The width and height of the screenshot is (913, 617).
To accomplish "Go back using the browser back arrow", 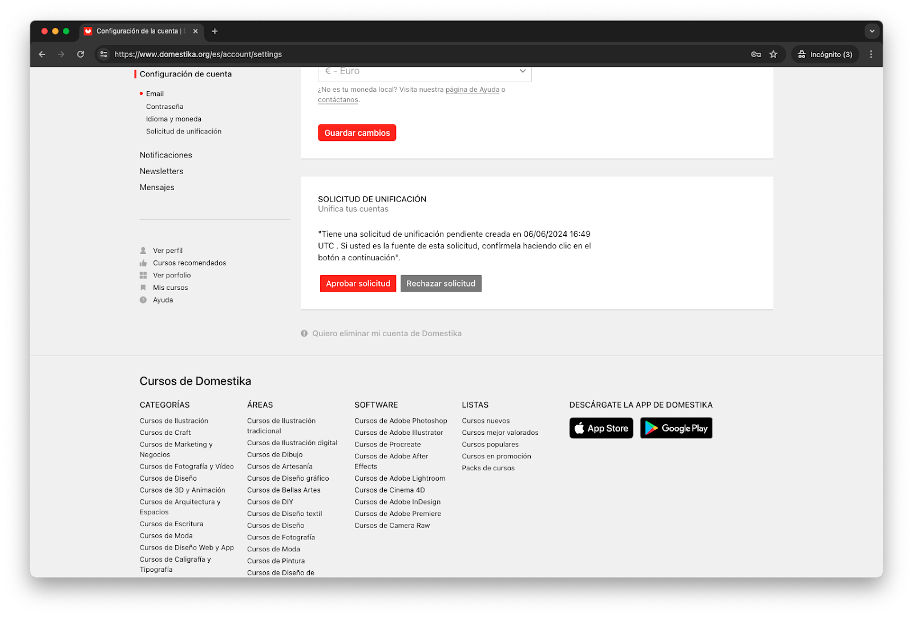I will [x=42, y=54].
